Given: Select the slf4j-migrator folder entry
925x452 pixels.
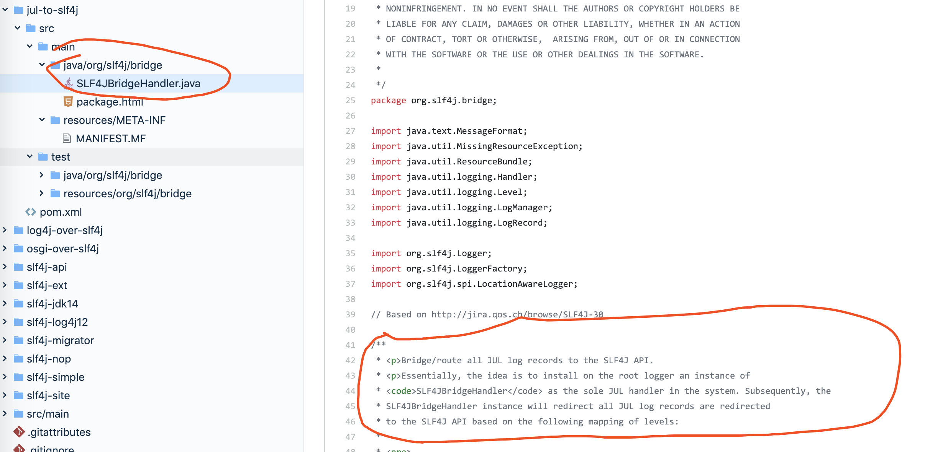Looking at the screenshot, I should [x=60, y=340].
